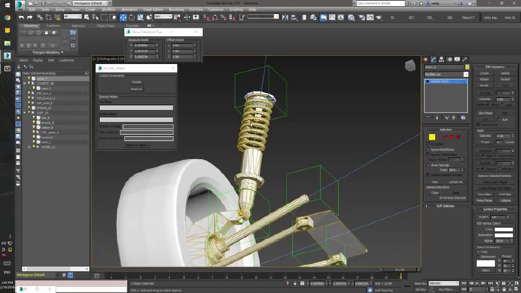The width and height of the screenshot is (521, 293).
Task: Select the Editable Mesh modifier stack entry
Action: [x=446, y=81]
